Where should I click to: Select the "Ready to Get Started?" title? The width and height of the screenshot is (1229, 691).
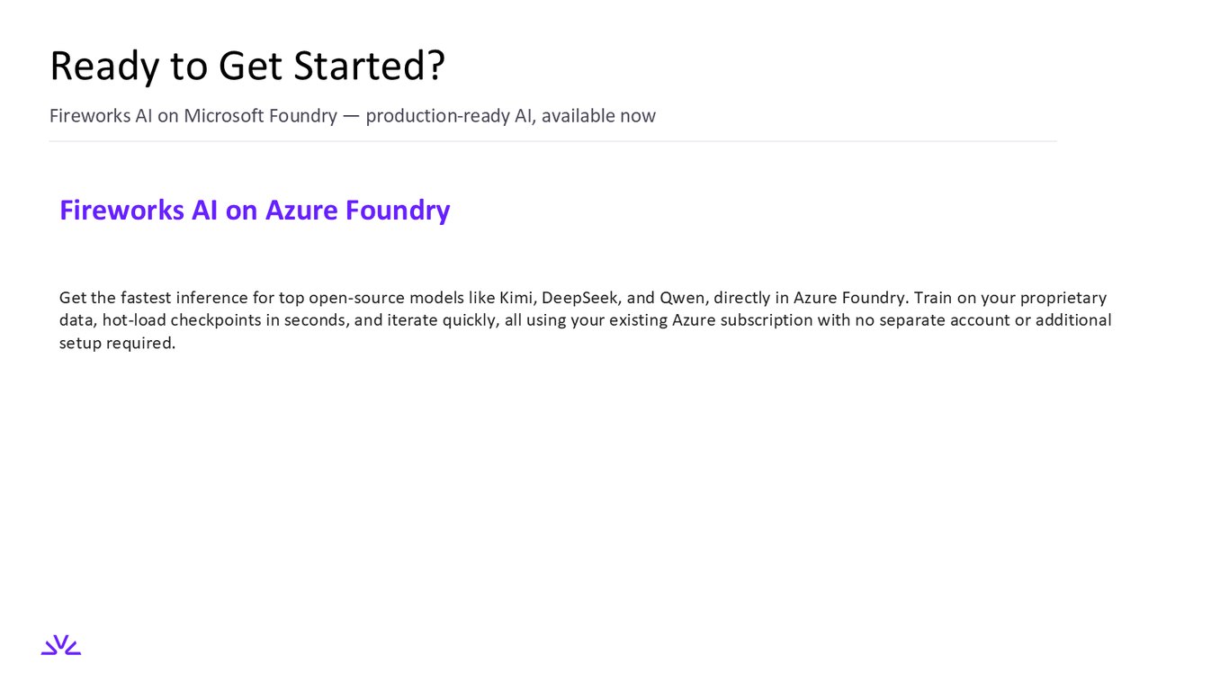tap(247, 67)
